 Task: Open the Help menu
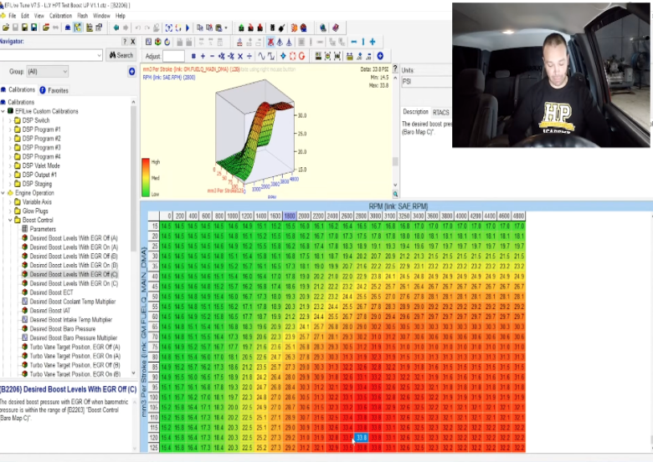click(121, 16)
